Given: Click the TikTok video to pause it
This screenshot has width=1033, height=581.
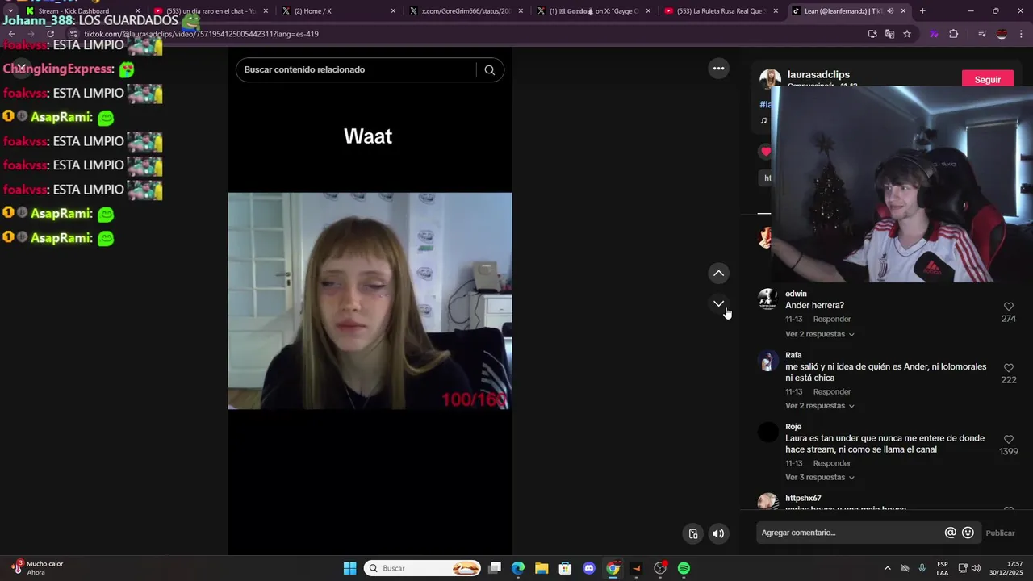Looking at the screenshot, I should click(370, 300).
